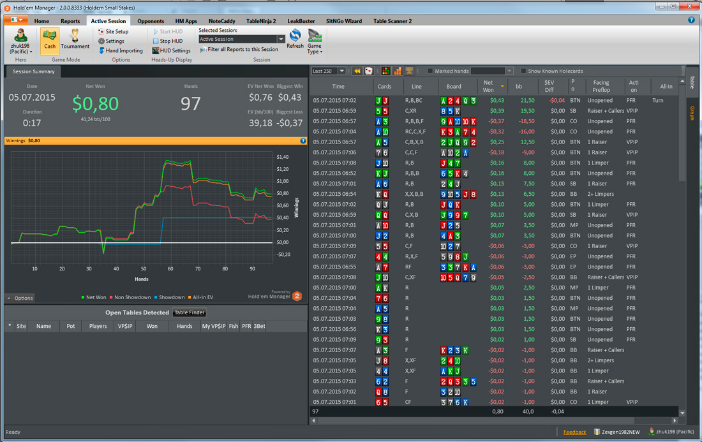Switch to the Home tab

(x=41, y=21)
